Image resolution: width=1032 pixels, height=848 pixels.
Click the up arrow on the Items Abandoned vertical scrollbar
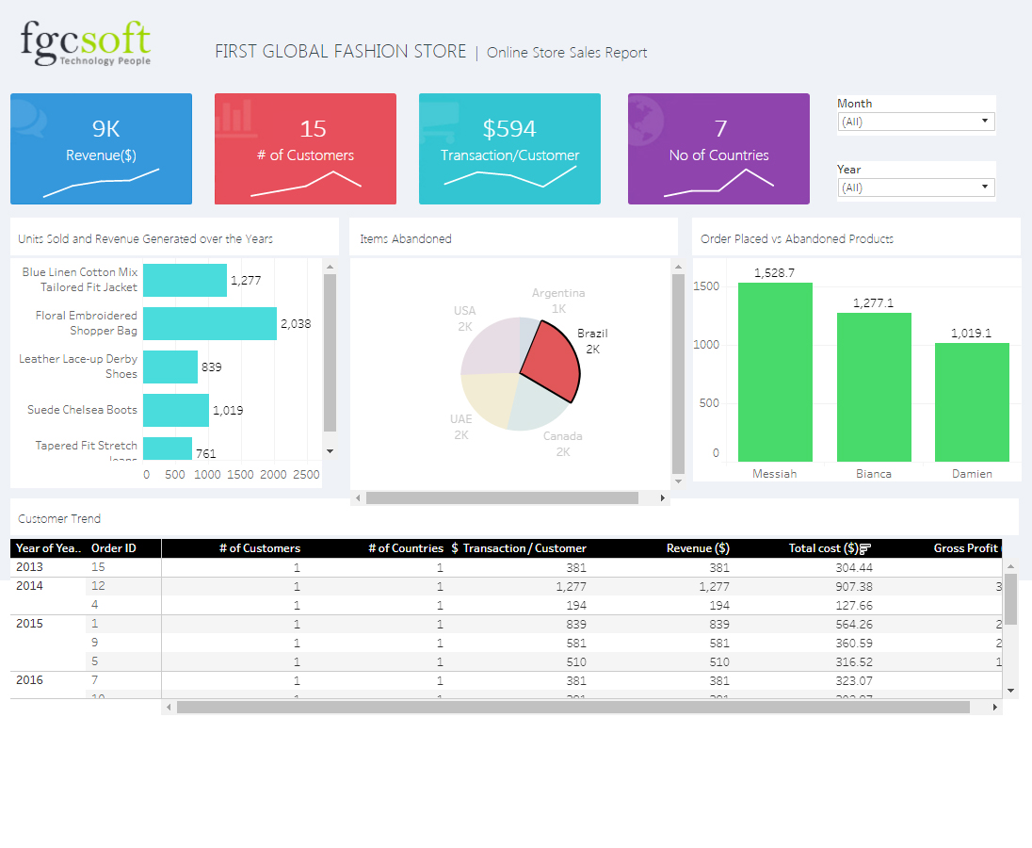pos(678,268)
